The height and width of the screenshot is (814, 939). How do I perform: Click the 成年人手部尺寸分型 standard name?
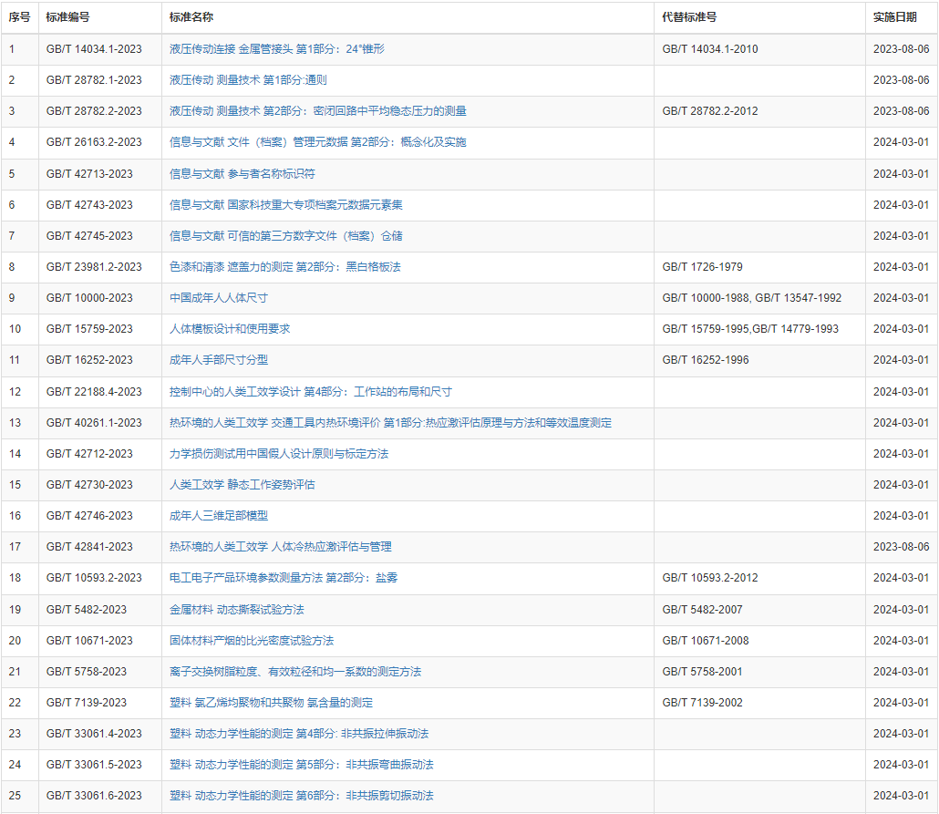coord(219,360)
